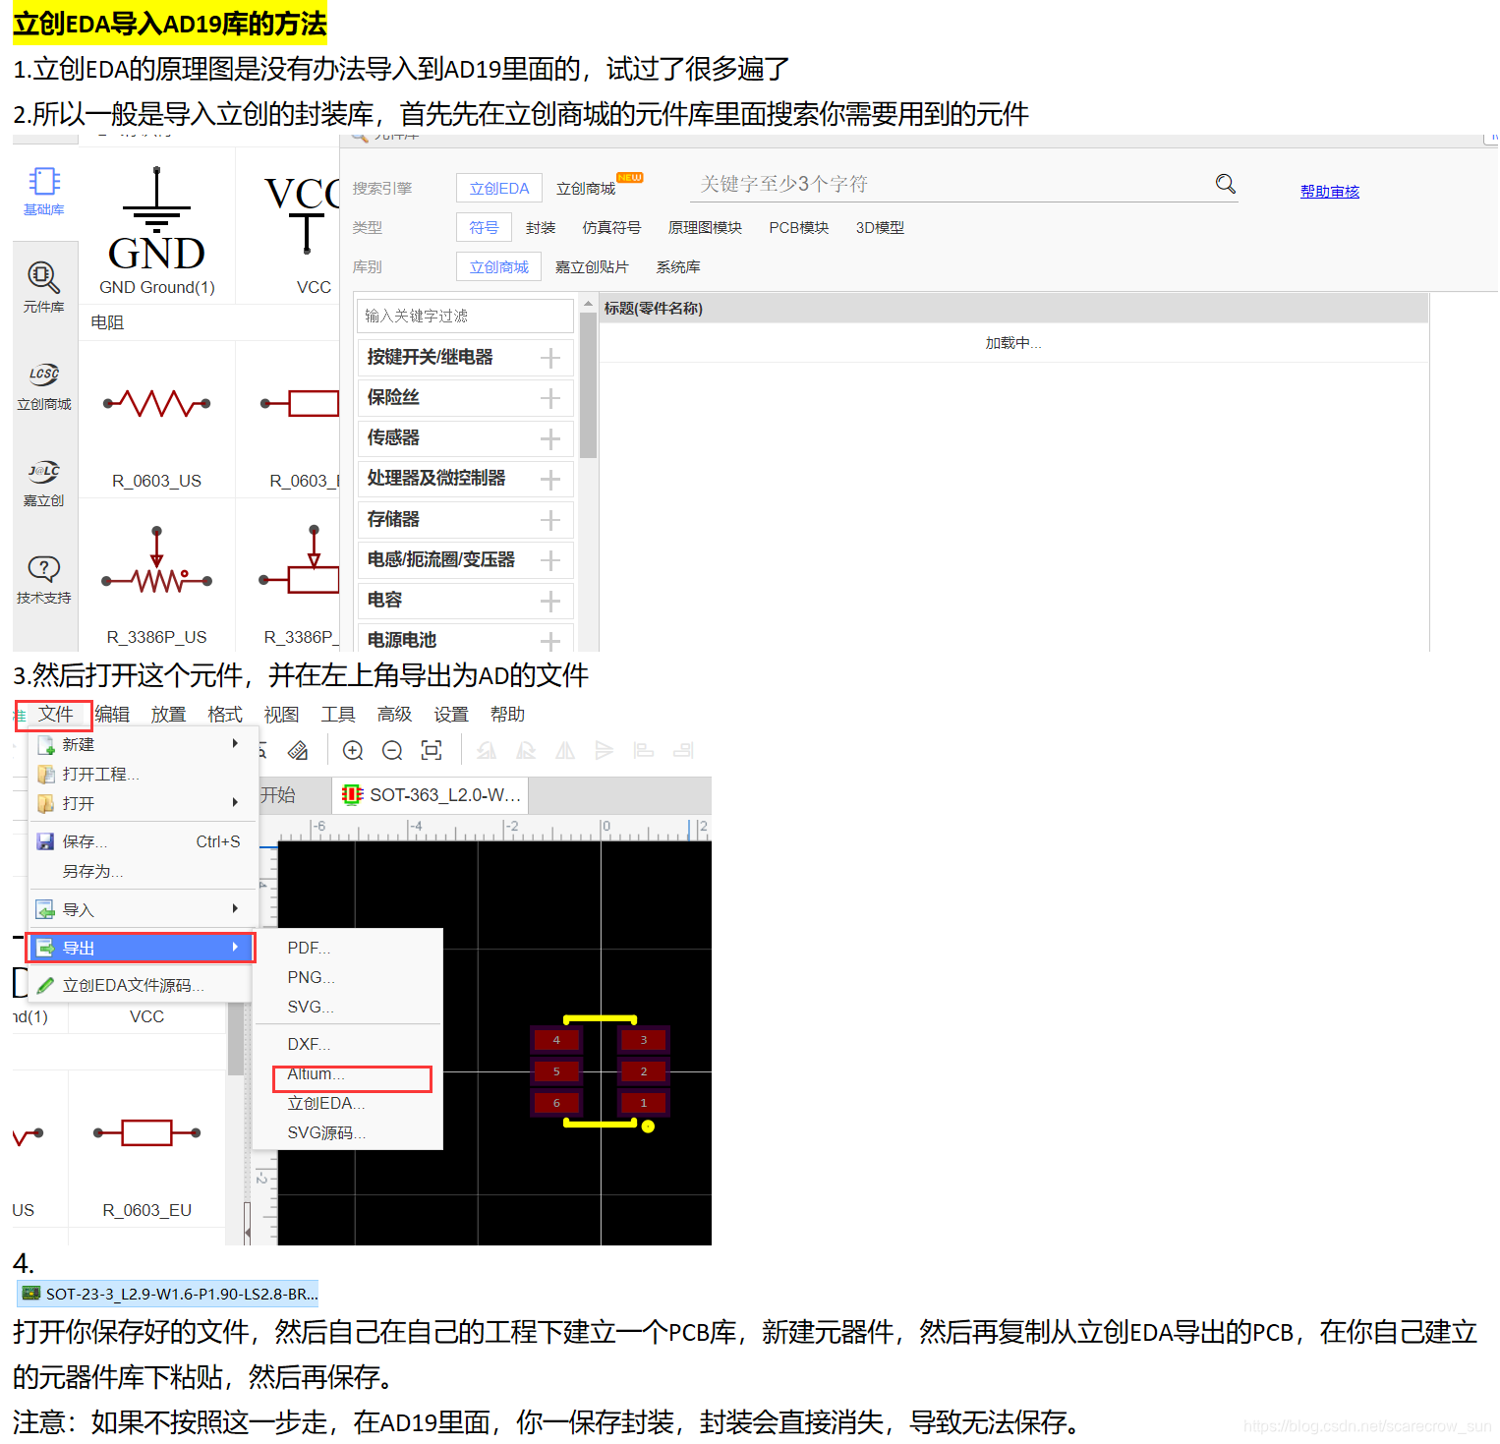Click the rotate left toolbar icon
The height and width of the screenshot is (1444, 1500).
coord(487,751)
